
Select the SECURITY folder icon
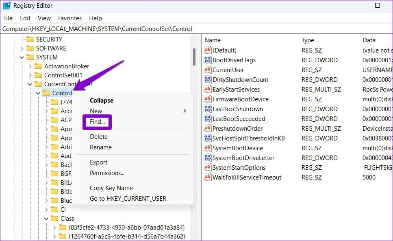[30, 39]
